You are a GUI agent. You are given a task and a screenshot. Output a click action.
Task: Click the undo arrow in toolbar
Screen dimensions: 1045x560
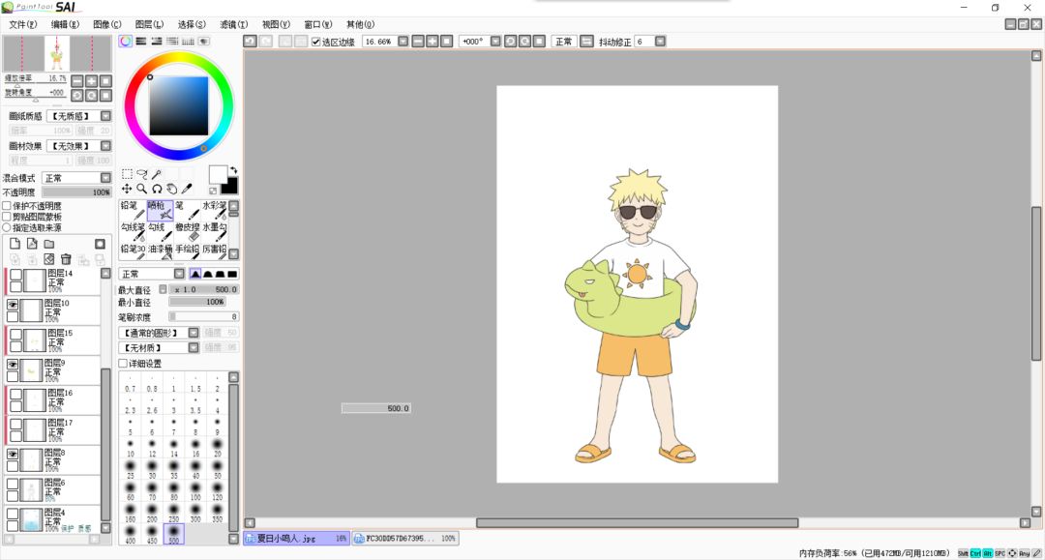click(x=250, y=42)
